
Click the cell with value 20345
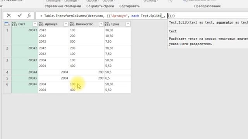[25, 78]
